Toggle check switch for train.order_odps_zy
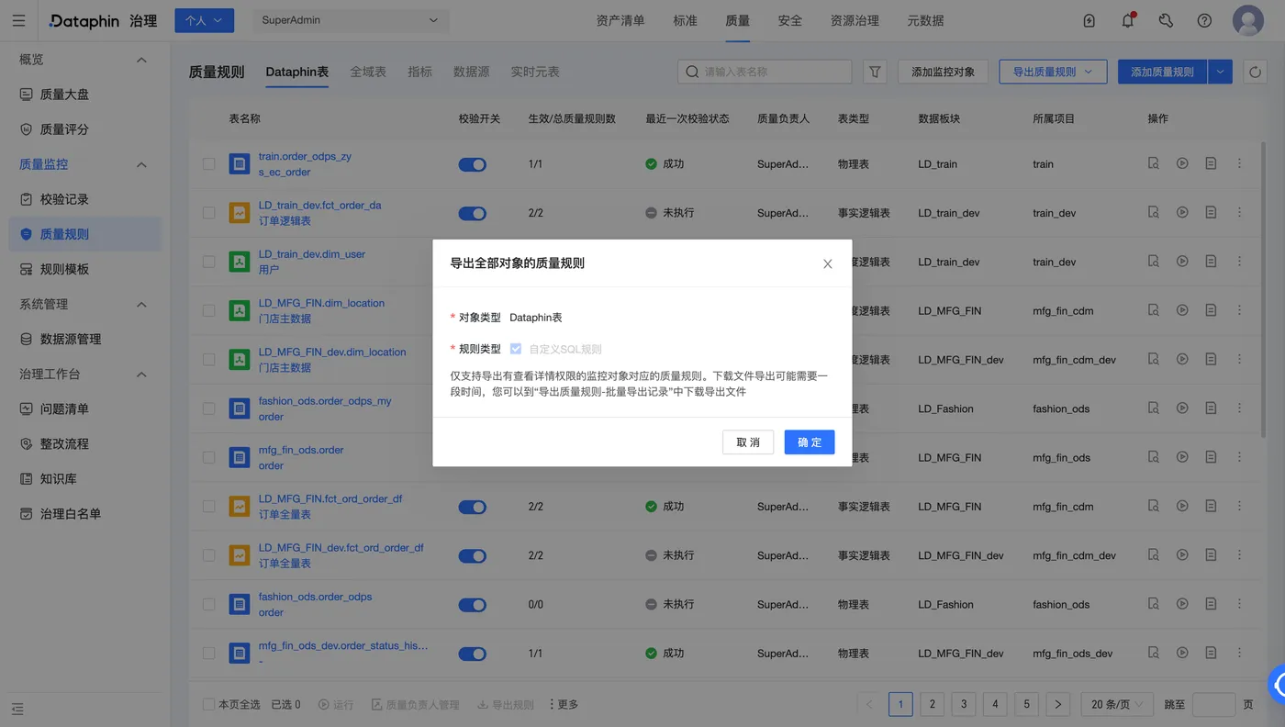The image size is (1285, 727). (x=472, y=164)
